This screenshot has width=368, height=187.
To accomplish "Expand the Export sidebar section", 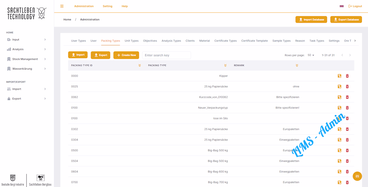I will point(27,99).
